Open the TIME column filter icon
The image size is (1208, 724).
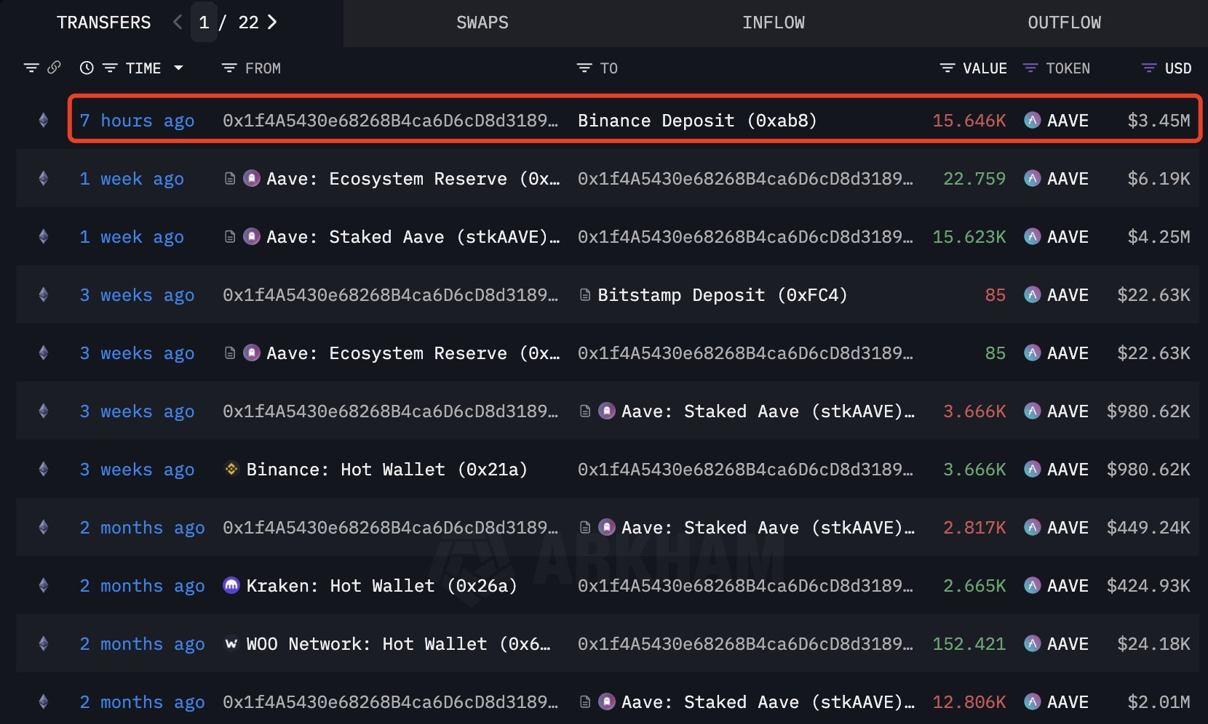(110, 68)
